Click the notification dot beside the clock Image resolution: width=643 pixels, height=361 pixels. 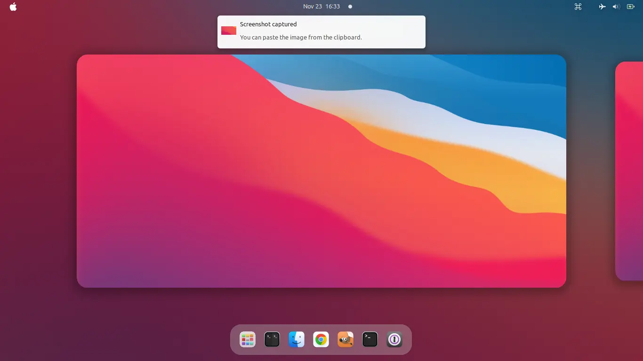(x=350, y=7)
